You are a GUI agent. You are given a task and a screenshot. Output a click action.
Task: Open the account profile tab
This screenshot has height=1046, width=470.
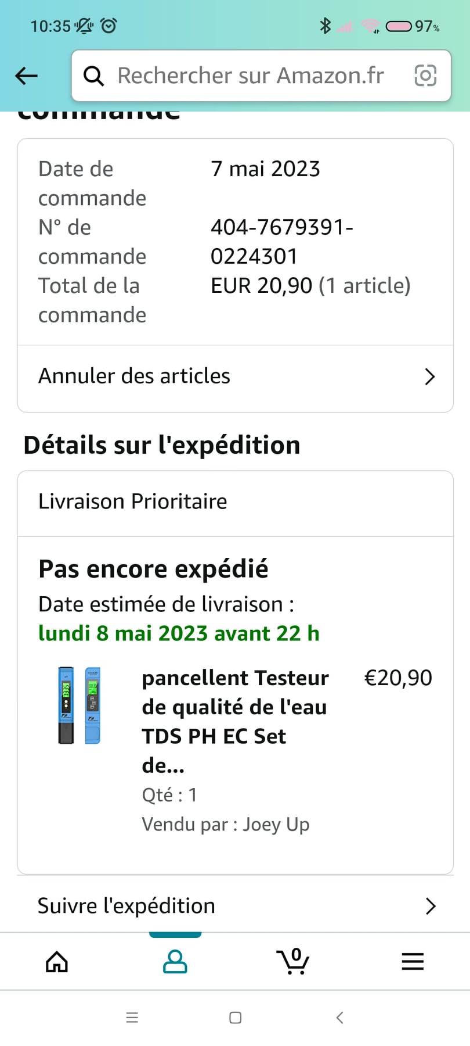tap(175, 962)
